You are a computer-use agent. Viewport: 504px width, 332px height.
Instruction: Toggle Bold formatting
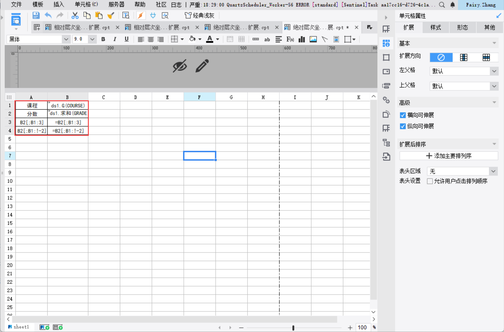pyautogui.click(x=103, y=39)
